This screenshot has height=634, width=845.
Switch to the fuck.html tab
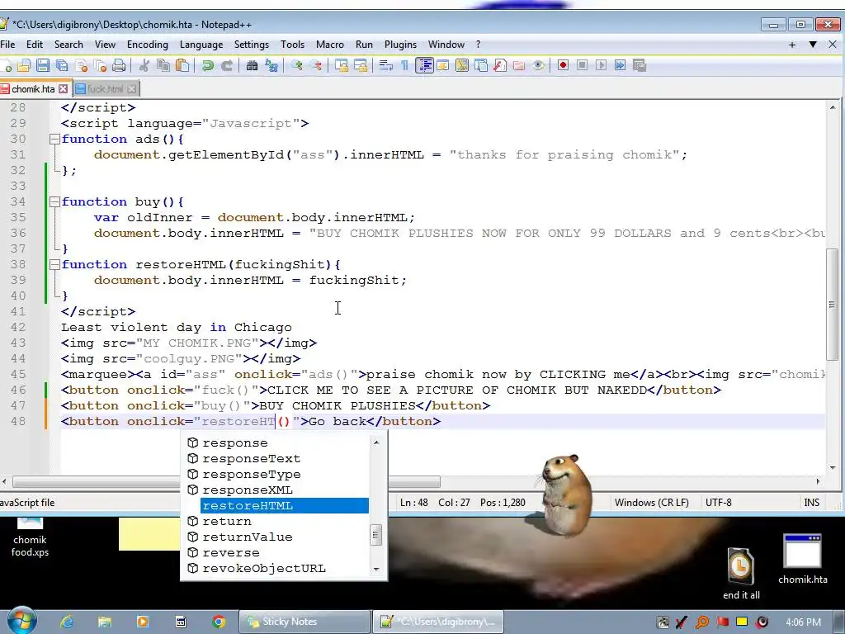(105, 89)
